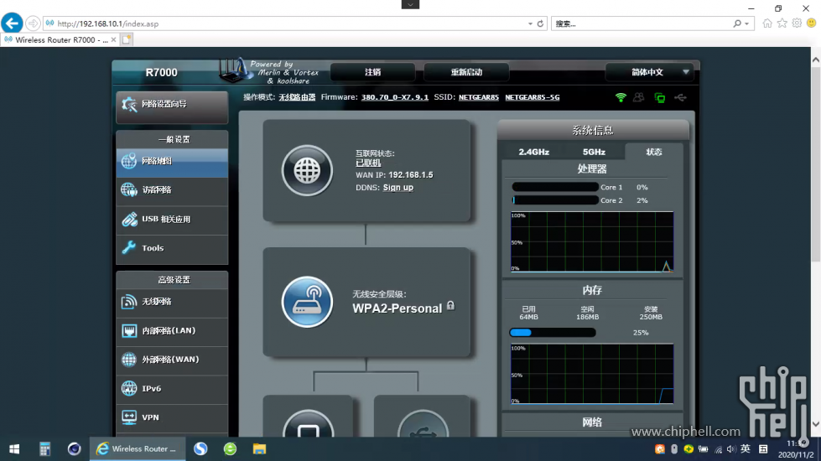Open the VPN settings page
The width and height of the screenshot is (821, 461).
pyautogui.click(x=172, y=417)
